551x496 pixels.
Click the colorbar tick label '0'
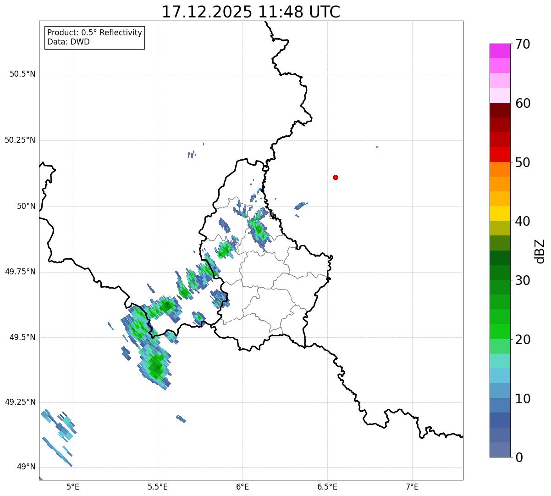(519, 457)
